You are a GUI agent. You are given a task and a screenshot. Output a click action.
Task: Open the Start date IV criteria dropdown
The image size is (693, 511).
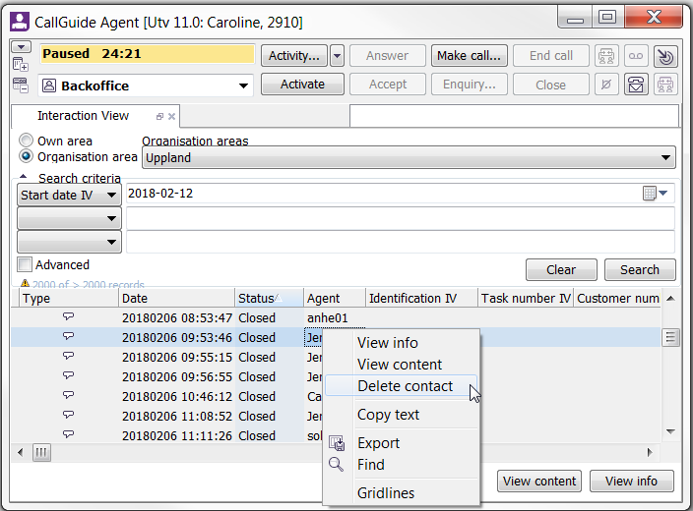click(69, 195)
